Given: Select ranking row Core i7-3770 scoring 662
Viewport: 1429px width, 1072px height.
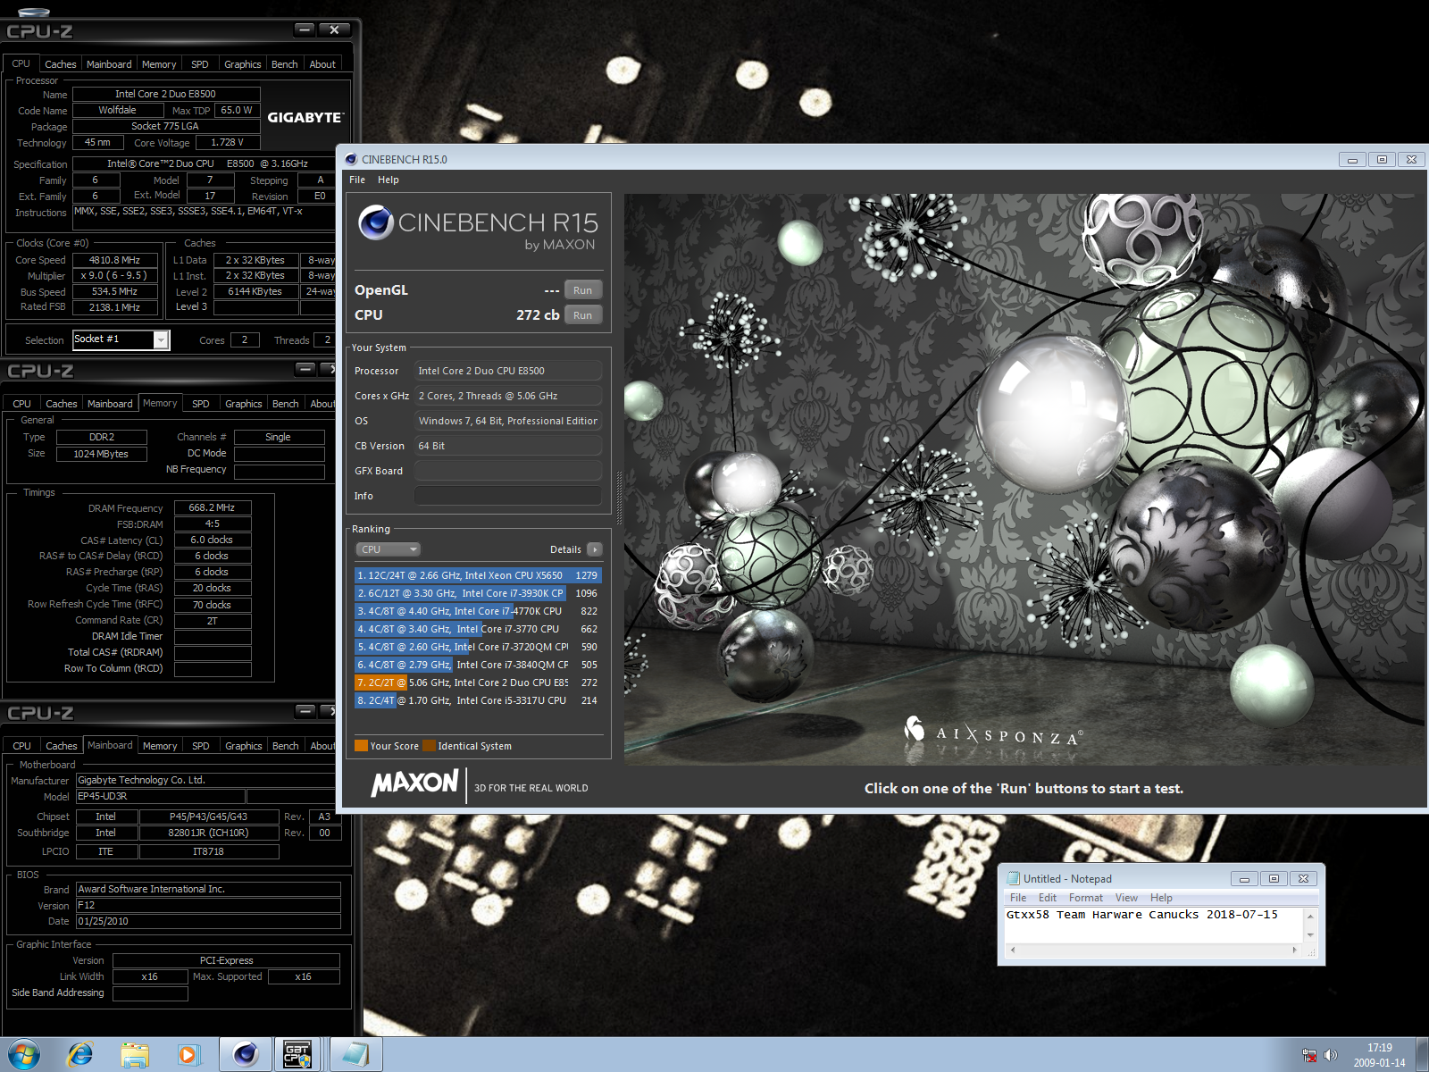Looking at the screenshot, I should coord(478,629).
